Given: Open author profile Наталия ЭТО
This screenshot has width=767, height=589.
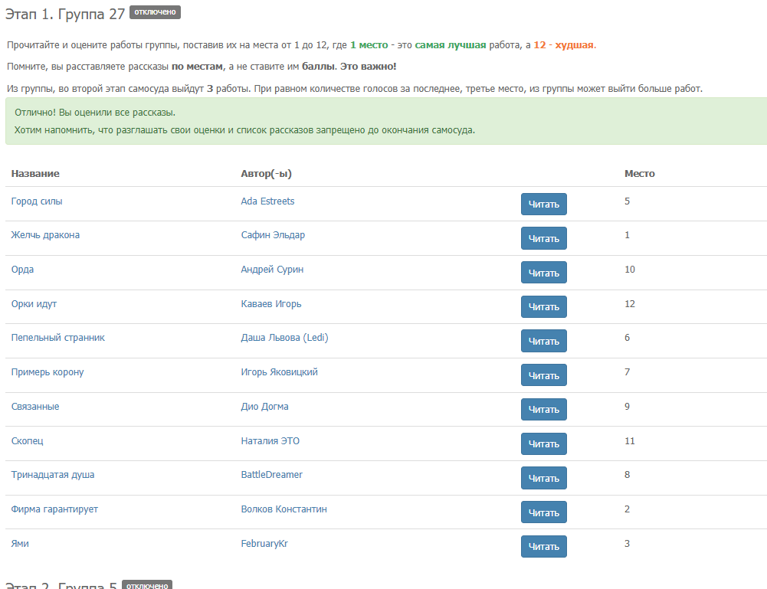Looking at the screenshot, I should click(270, 441).
